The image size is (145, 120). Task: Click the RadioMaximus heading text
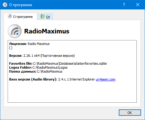pyautogui.click(x=47, y=31)
